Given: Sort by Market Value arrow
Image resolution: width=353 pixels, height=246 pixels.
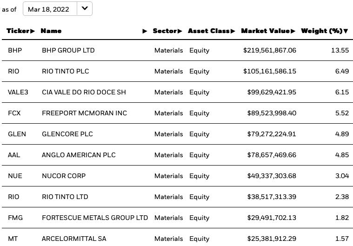Looking at the screenshot, I should coord(293,31).
